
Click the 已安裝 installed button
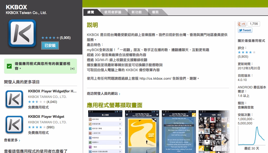coord(50,46)
